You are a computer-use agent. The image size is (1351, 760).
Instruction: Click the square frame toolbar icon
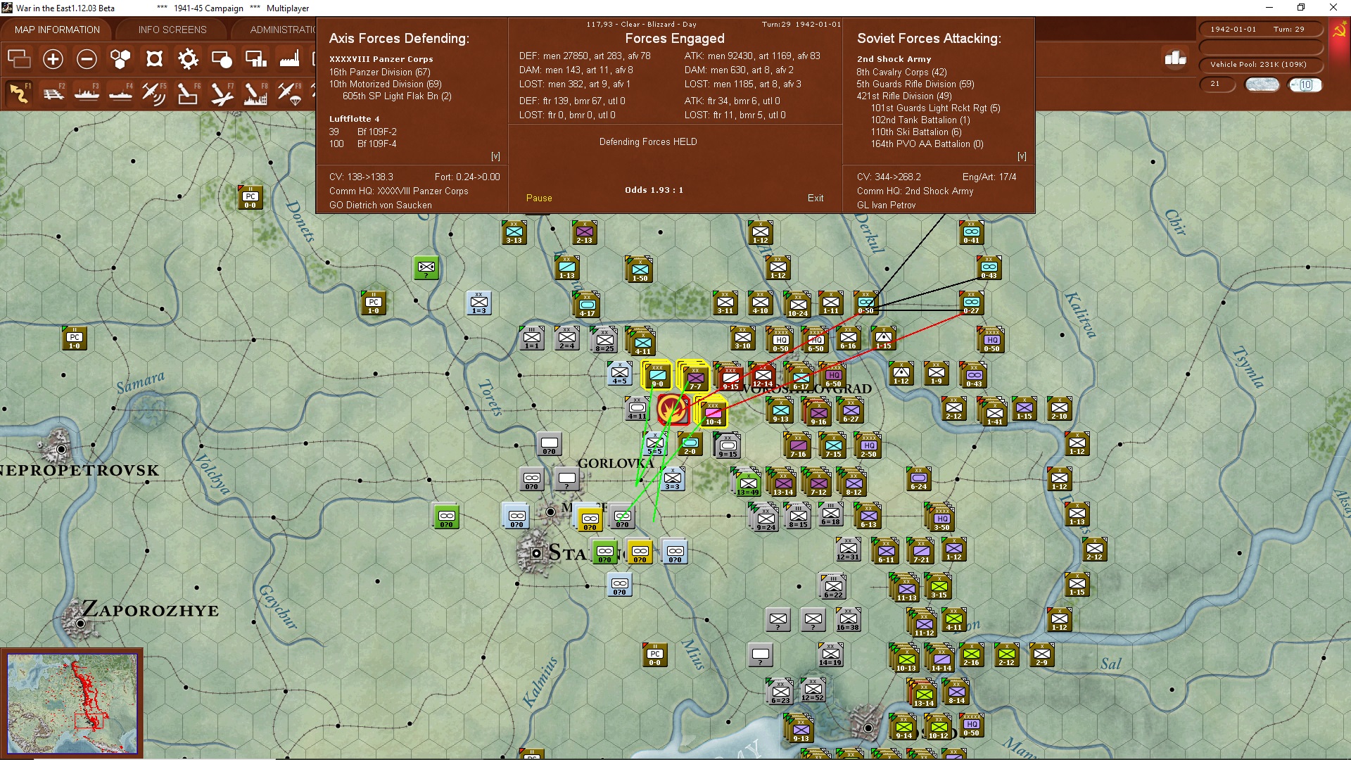(x=154, y=59)
